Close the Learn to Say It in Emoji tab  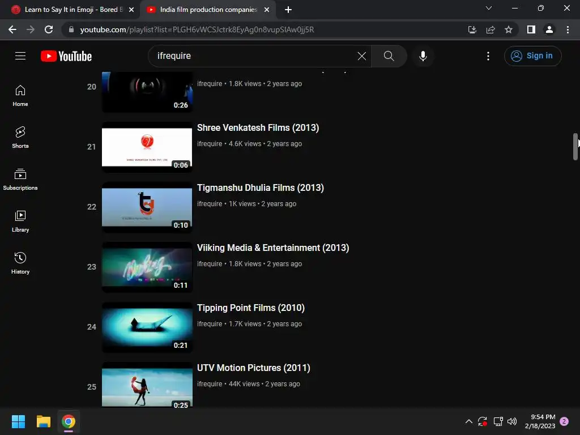point(131,10)
